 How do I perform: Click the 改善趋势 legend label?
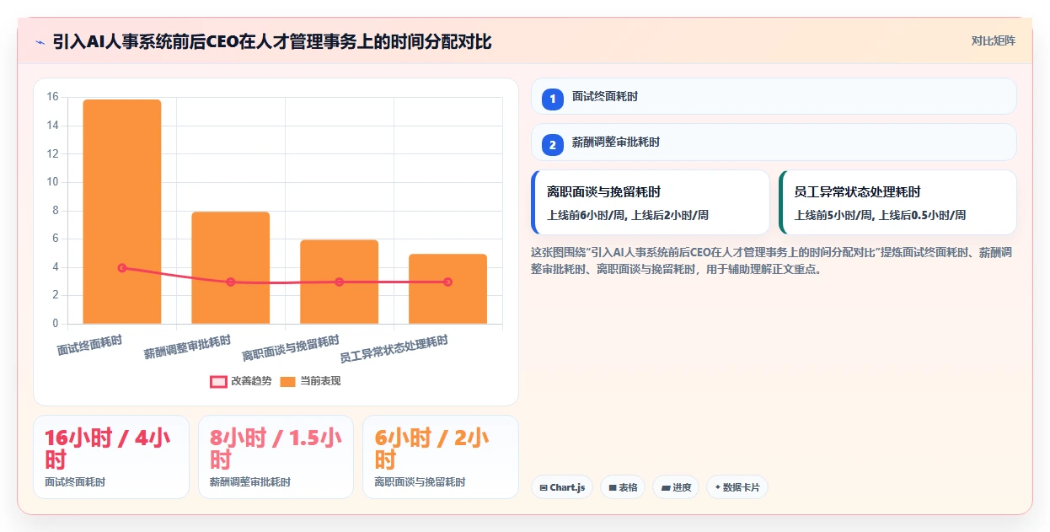(251, 382)
